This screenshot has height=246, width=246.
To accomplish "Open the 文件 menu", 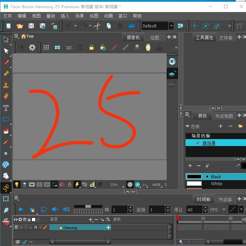I will point(8,16).
